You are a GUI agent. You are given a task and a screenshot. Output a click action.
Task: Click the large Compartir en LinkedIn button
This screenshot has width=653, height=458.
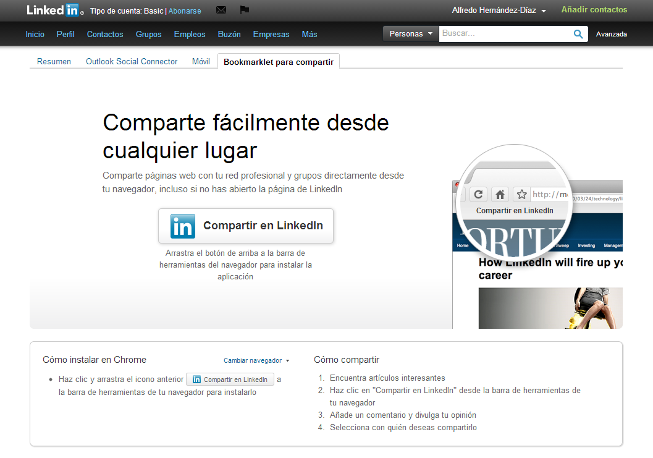tap(246, 226)
